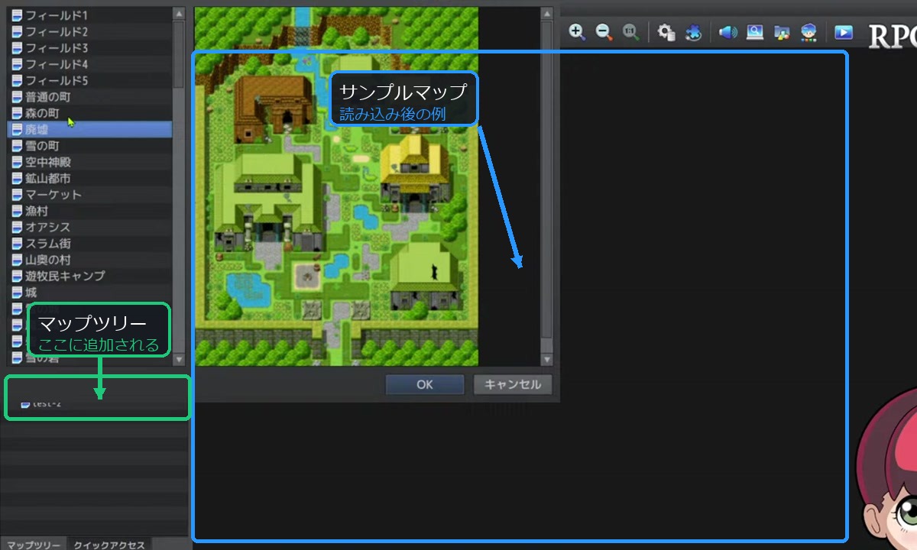This screenshot has height=550, width=917.
Task: Switch to the マップツリー tab
Action: pyautogui.click(x=34, y=545)
